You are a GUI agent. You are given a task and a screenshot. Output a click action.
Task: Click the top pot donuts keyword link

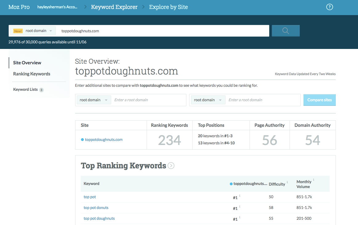tap(96, 208)
